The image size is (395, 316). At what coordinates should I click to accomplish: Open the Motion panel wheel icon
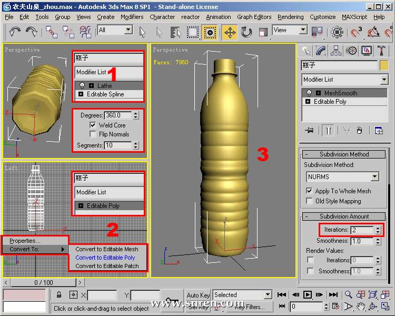351,51
